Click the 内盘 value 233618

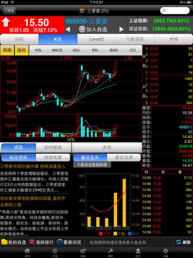pos(185,146)
